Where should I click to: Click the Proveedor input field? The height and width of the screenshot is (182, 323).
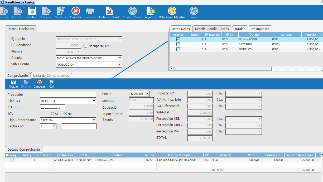68,95
